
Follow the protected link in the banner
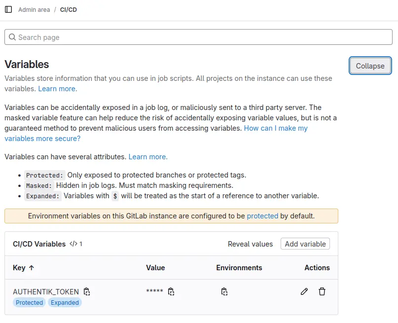tap(262, 216)
